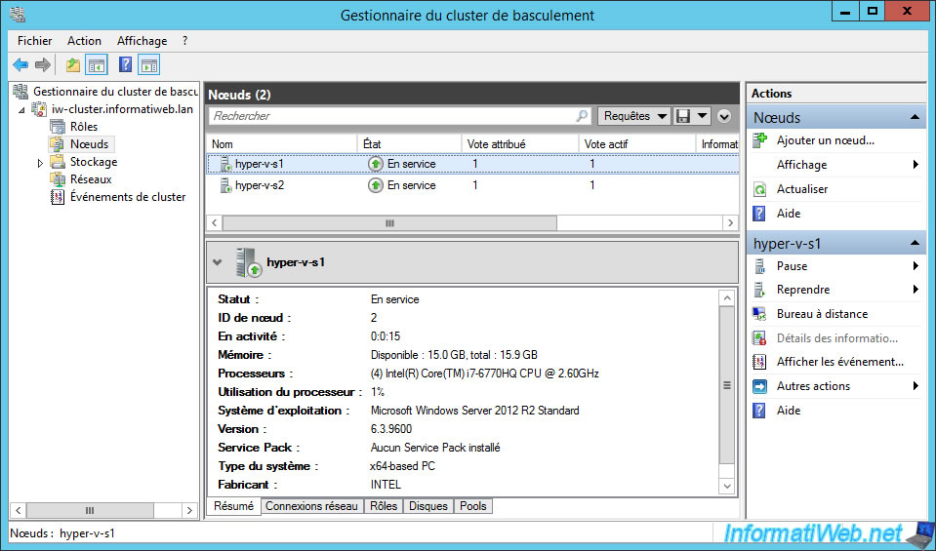Click the save query floppy disk icon

click(682, 116)
